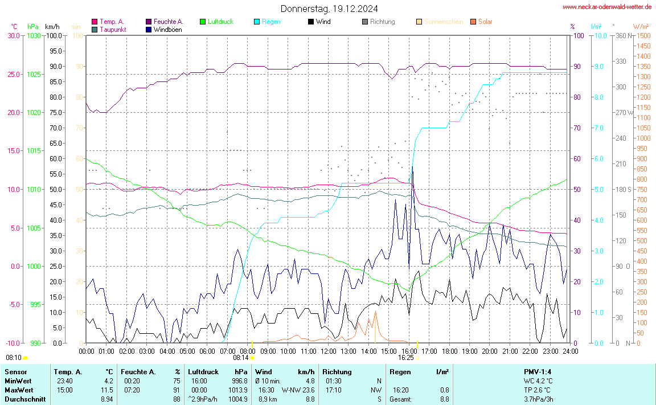Click the Sensor column header in the table

point(15,372)
